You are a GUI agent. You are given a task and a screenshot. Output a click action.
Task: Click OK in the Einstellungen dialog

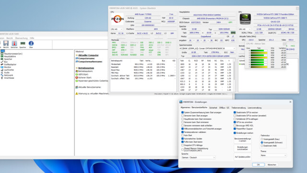pyautogui.click(x=258, y=165)
